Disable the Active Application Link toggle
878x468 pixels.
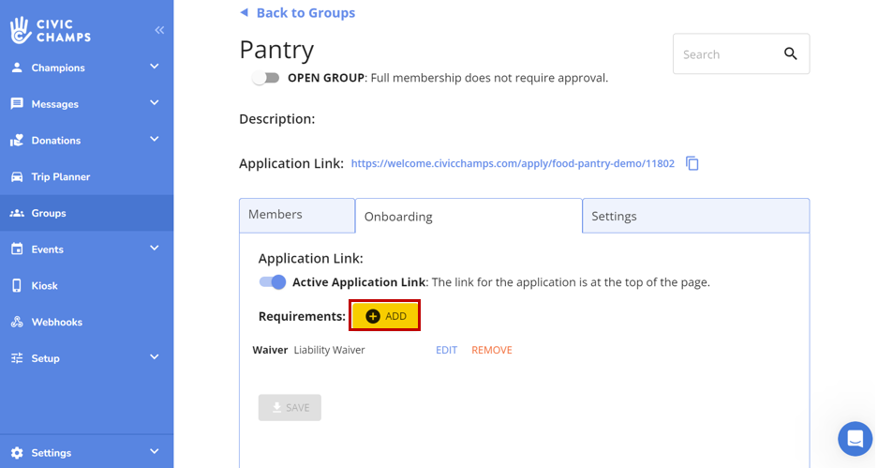273,282
